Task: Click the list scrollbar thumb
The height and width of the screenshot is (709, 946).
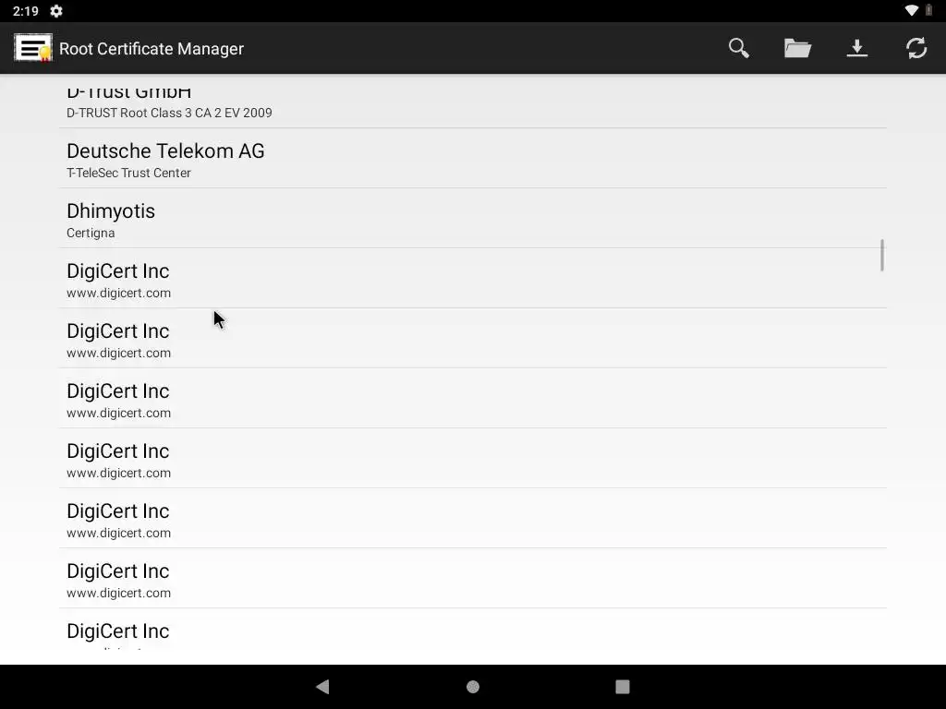Action: coord(882,255)
